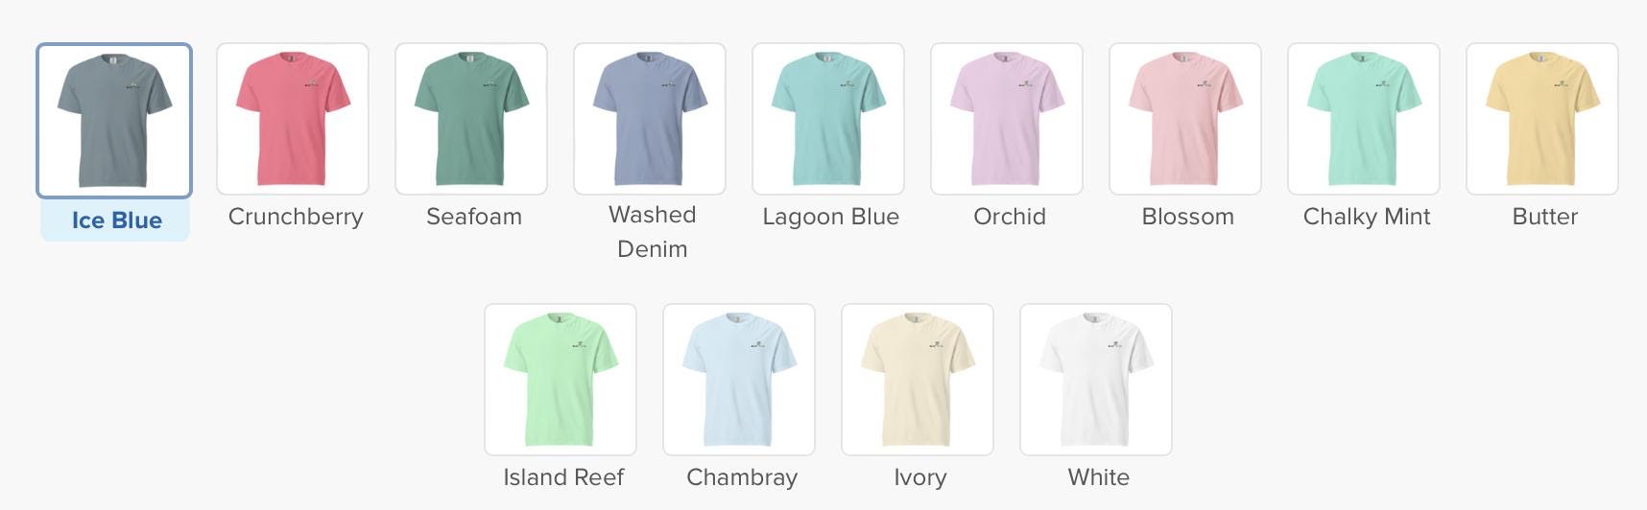Click the Crunchberry text label
The image size is (1647, 510).
pyautogui.click(x=296, y=217)
